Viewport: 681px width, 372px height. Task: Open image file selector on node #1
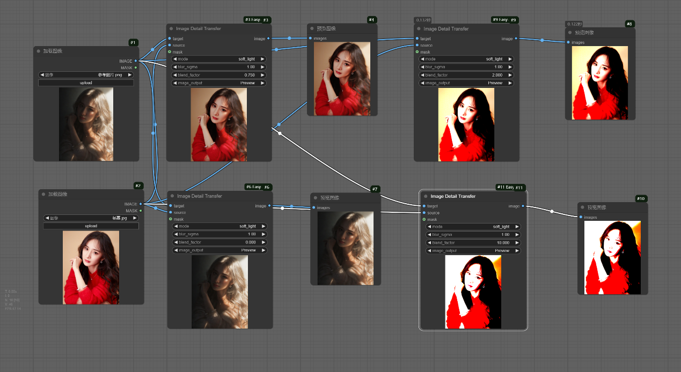(86, 75)
